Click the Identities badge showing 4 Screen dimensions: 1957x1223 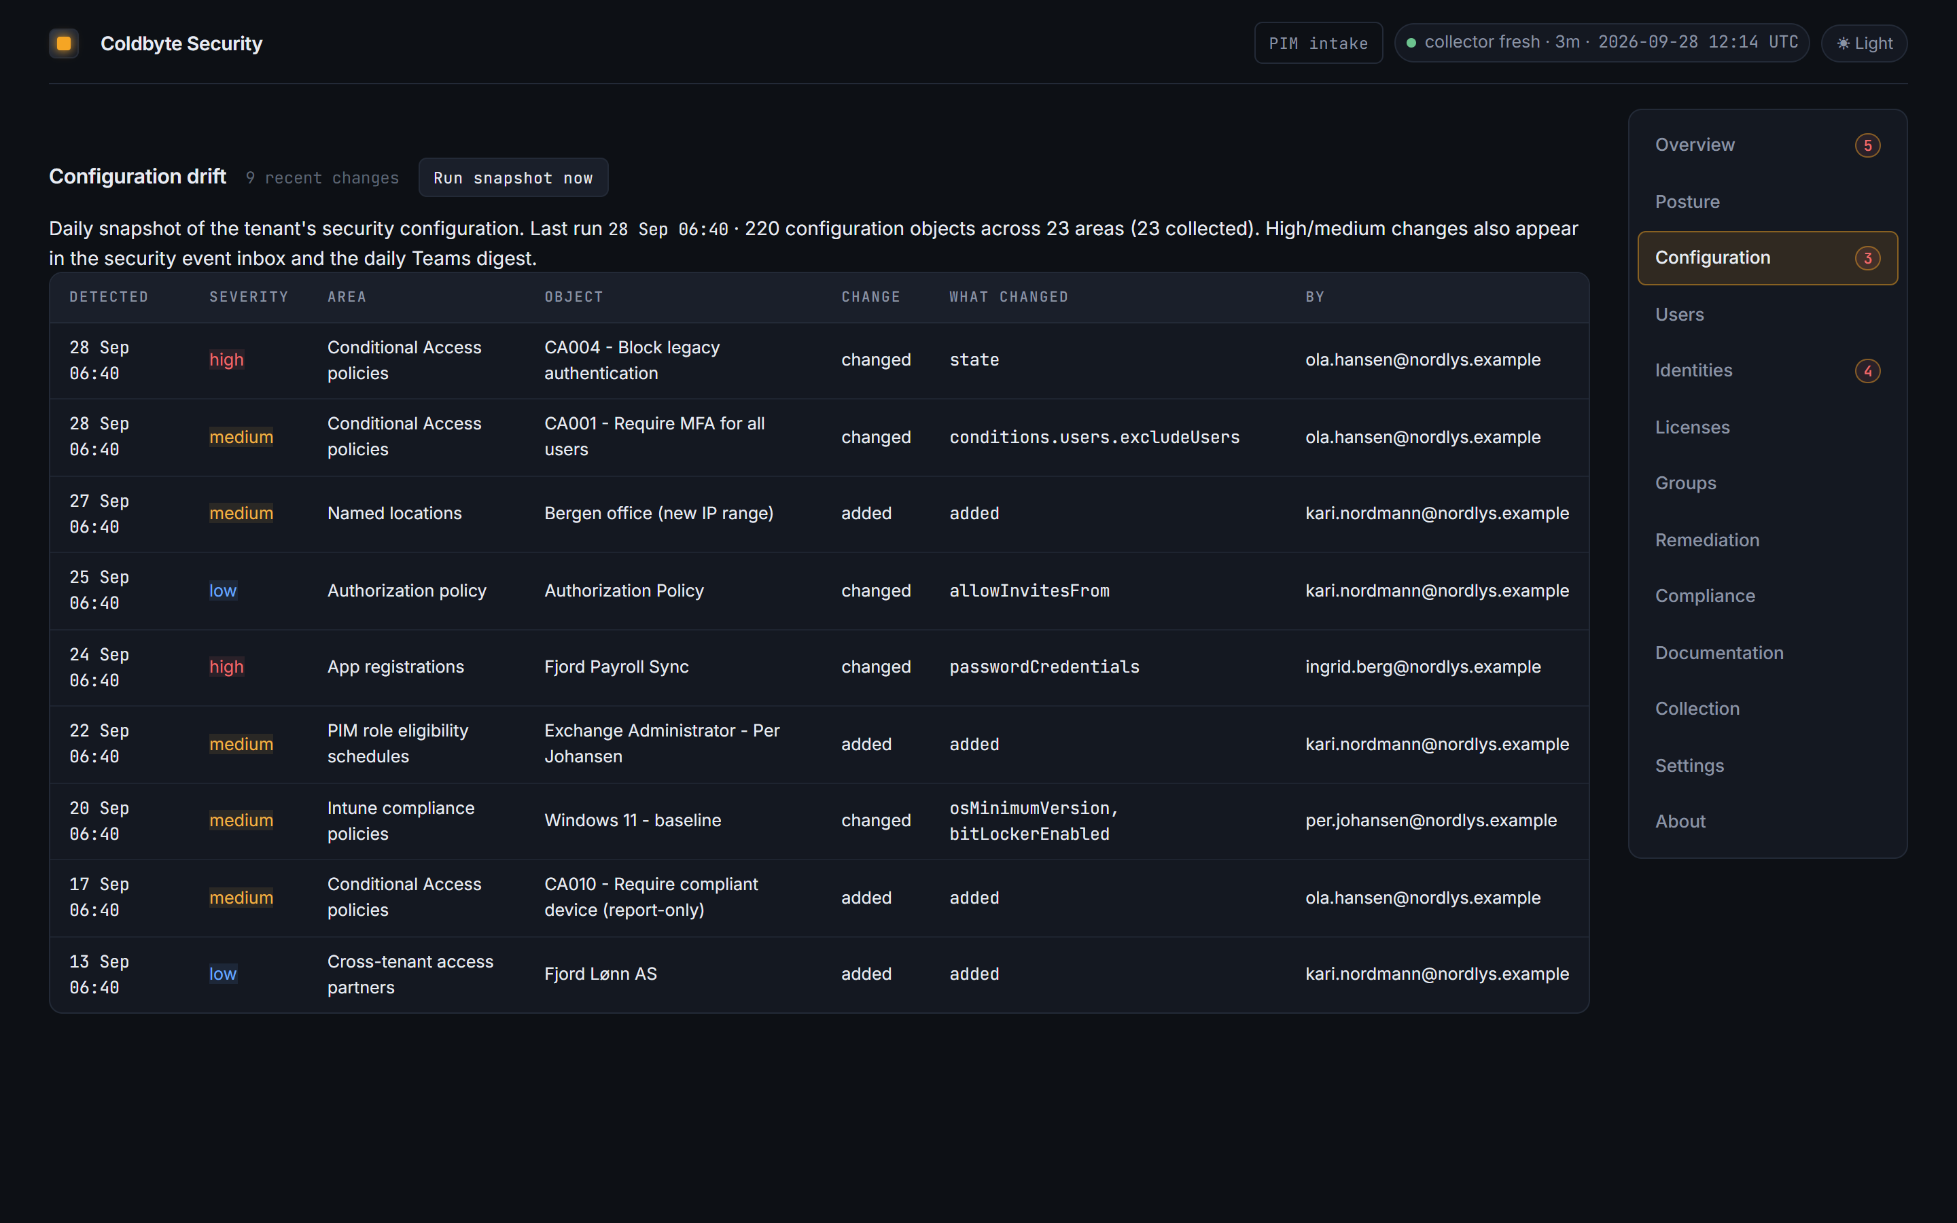[x=1867, y=371]
